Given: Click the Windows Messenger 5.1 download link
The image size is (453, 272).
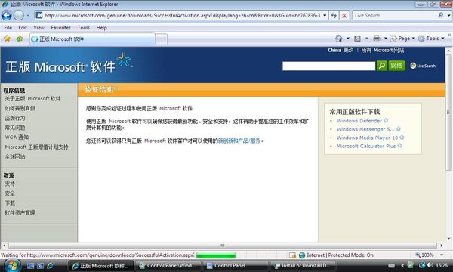Looking at the screenshot, I should [365, 129].
